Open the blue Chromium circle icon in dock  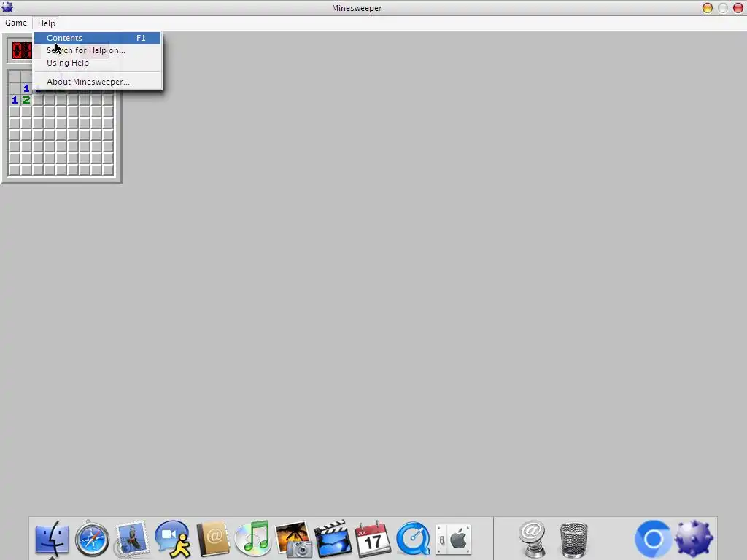653,539
